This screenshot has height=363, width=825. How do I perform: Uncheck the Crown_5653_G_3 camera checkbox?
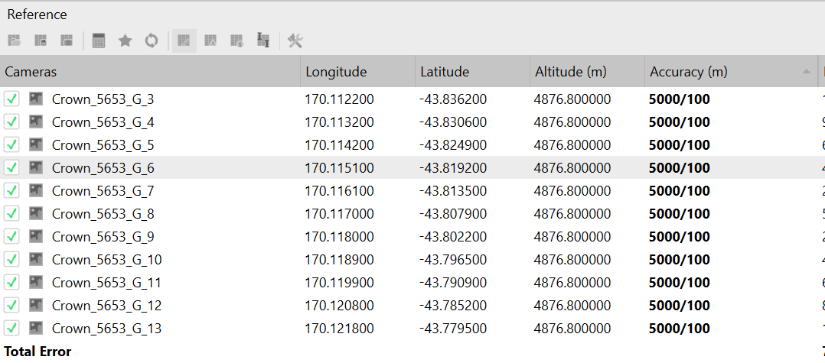[x=11, y=99]
